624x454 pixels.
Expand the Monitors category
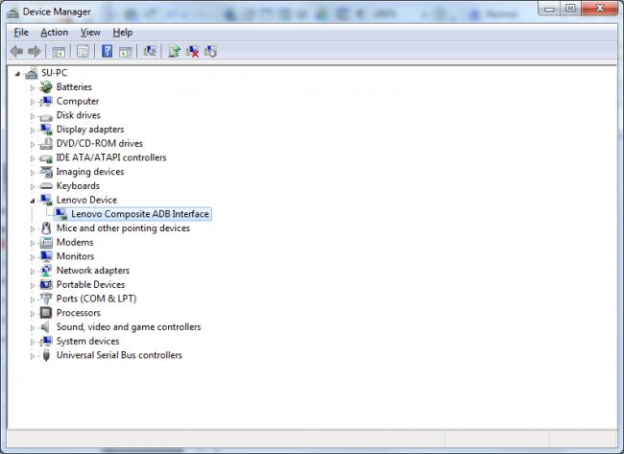(x=33, y=257)
